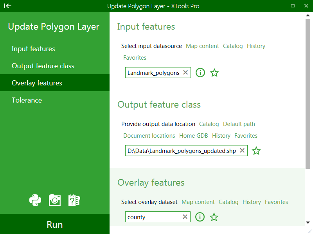Select Output feature class sidebar item
313x234 pixels.
pyautogui.click(x=55, y=66)
